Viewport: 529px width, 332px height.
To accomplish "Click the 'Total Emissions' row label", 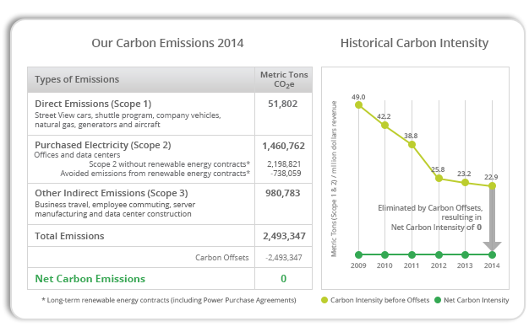I will (69, 236).
